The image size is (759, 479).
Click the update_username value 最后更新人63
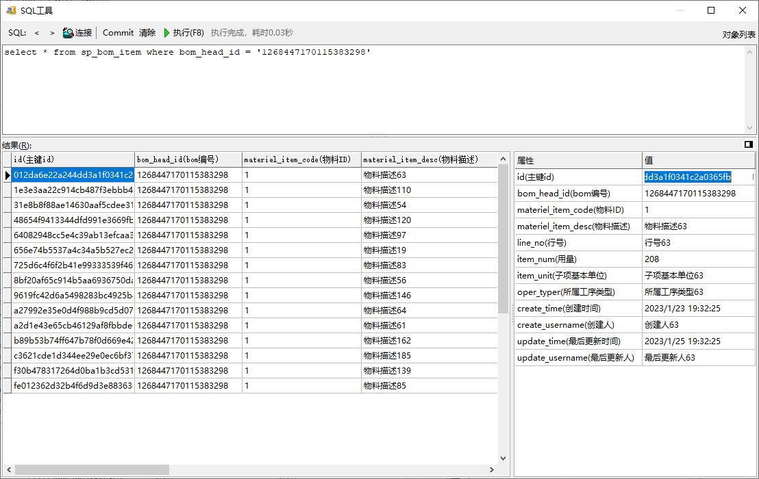tap(699, 358)
